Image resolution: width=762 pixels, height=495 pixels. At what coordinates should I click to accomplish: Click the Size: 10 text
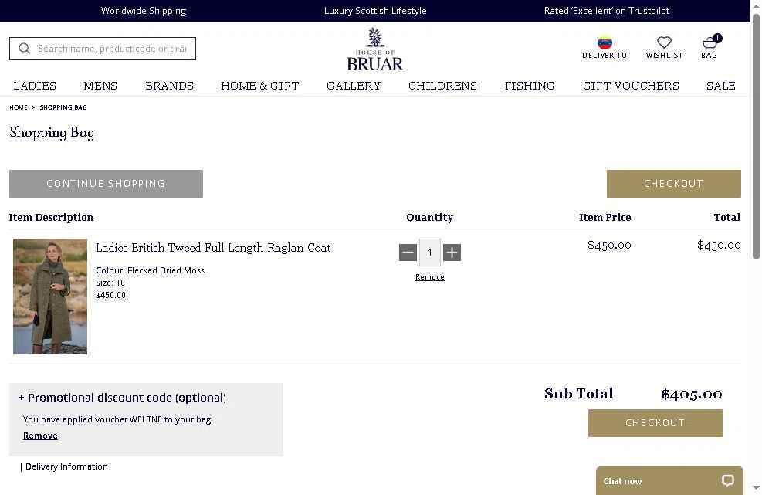click(110, 283)
